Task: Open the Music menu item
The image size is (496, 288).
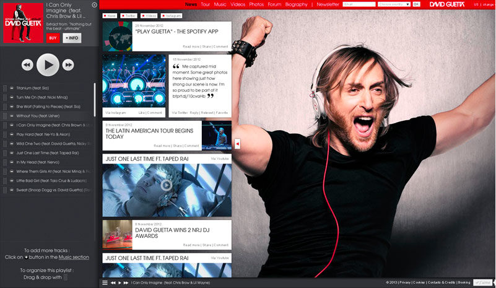Action: click(220, 4)
